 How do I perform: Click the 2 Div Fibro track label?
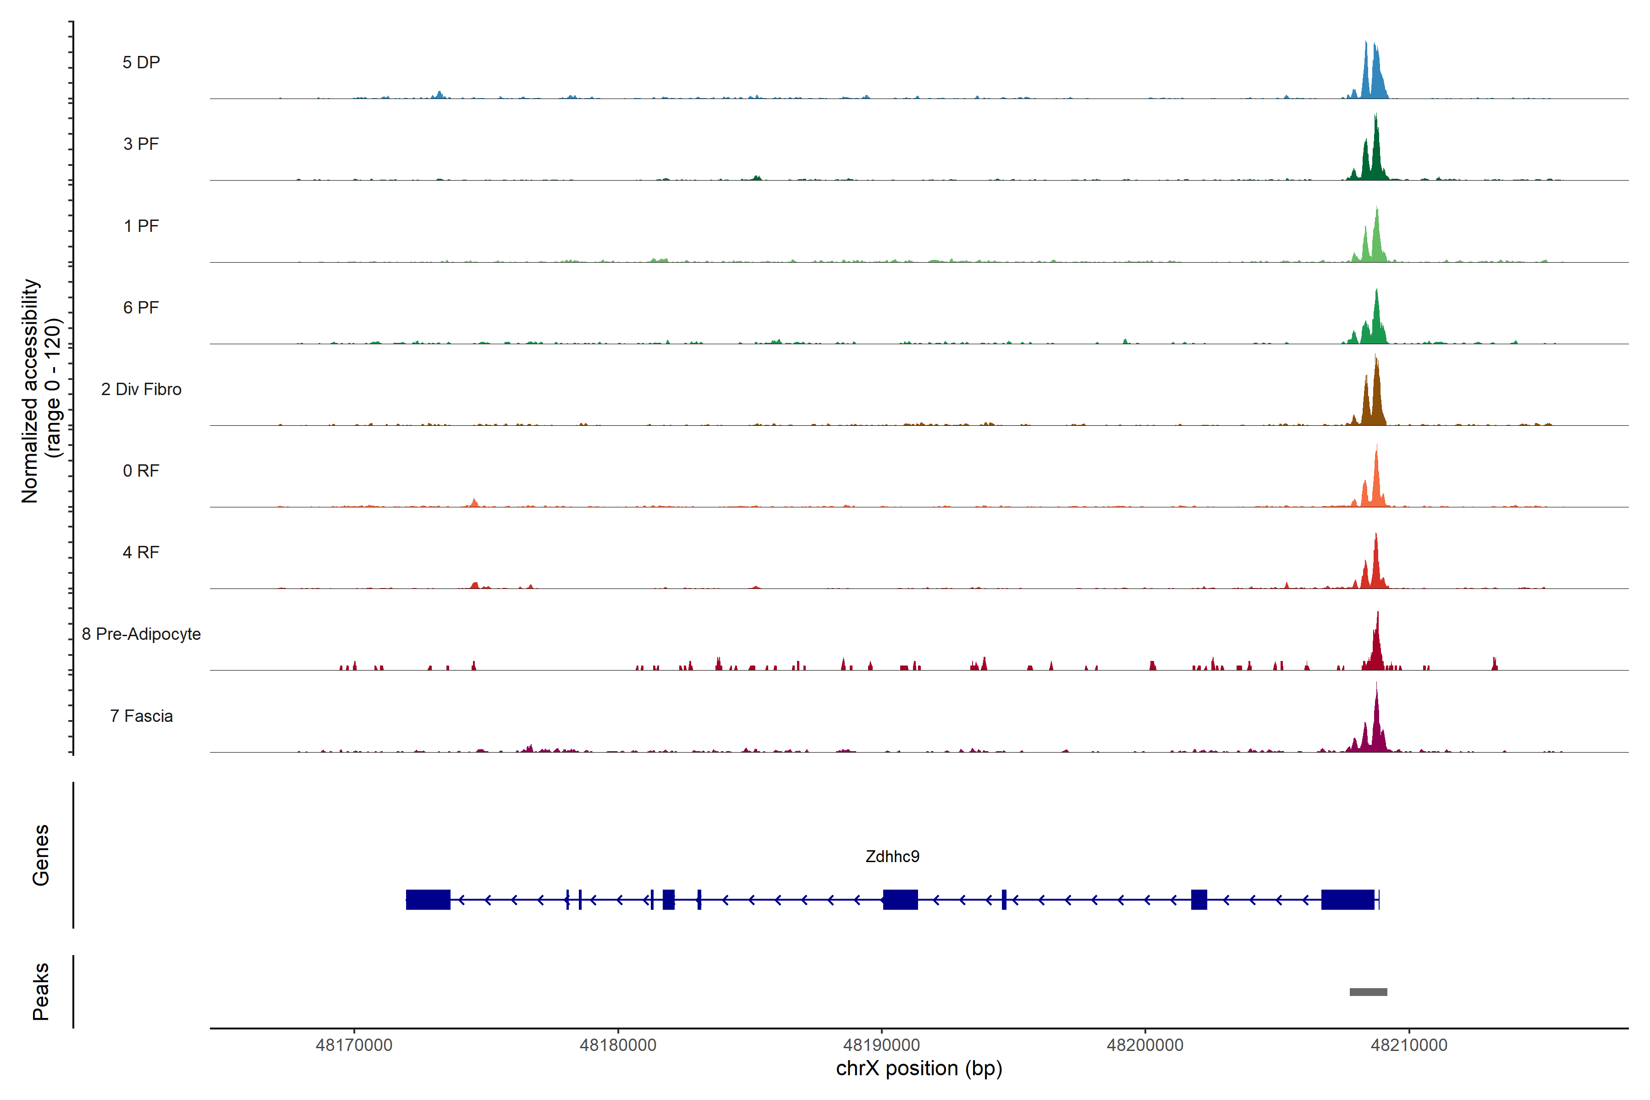(141, 389)
